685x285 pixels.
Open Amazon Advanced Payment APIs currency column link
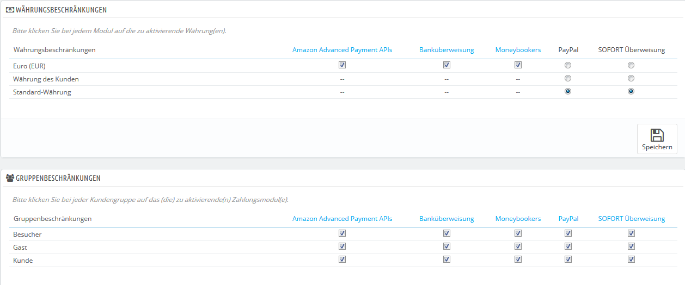342,50
